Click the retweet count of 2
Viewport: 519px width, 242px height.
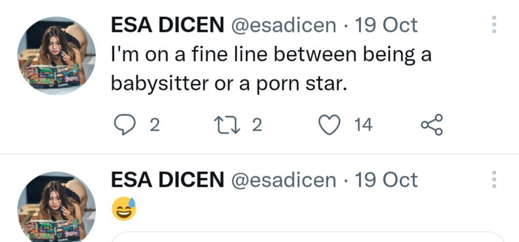pos(257,125)
